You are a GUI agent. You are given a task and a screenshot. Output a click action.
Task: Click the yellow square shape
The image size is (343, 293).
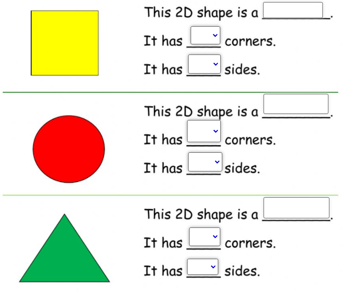(x=65, y=43)
